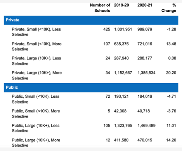Select Private, Small, Less Selective row label
This screenshot has width=182, height=151.
tap(36, 32)
